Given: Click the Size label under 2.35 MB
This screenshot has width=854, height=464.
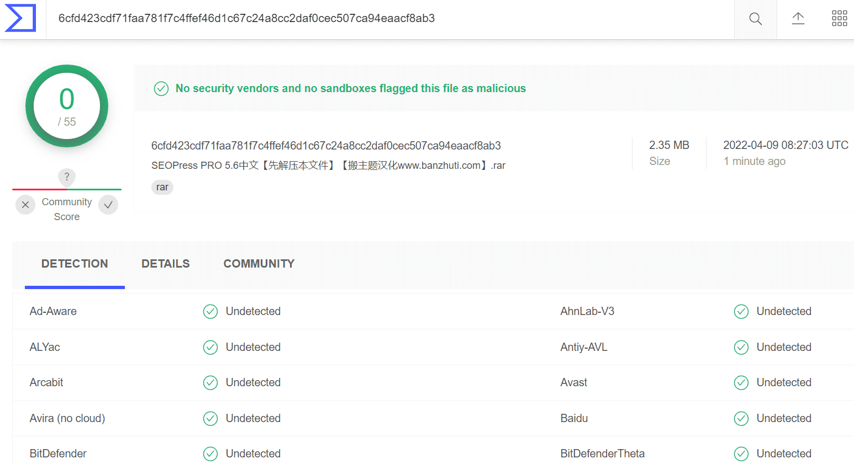Looking at the screenshot, I should (660, 161).
